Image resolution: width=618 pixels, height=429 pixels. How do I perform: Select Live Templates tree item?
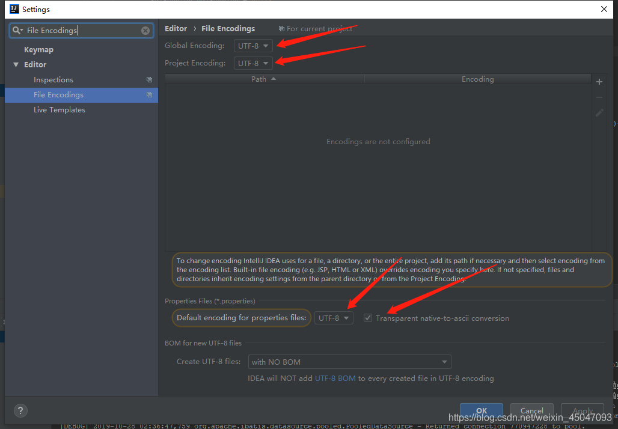59,110
